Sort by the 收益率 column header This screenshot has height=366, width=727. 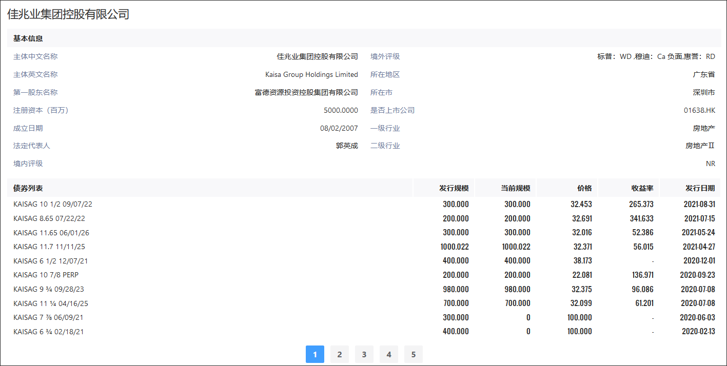(x=641, y=188)
